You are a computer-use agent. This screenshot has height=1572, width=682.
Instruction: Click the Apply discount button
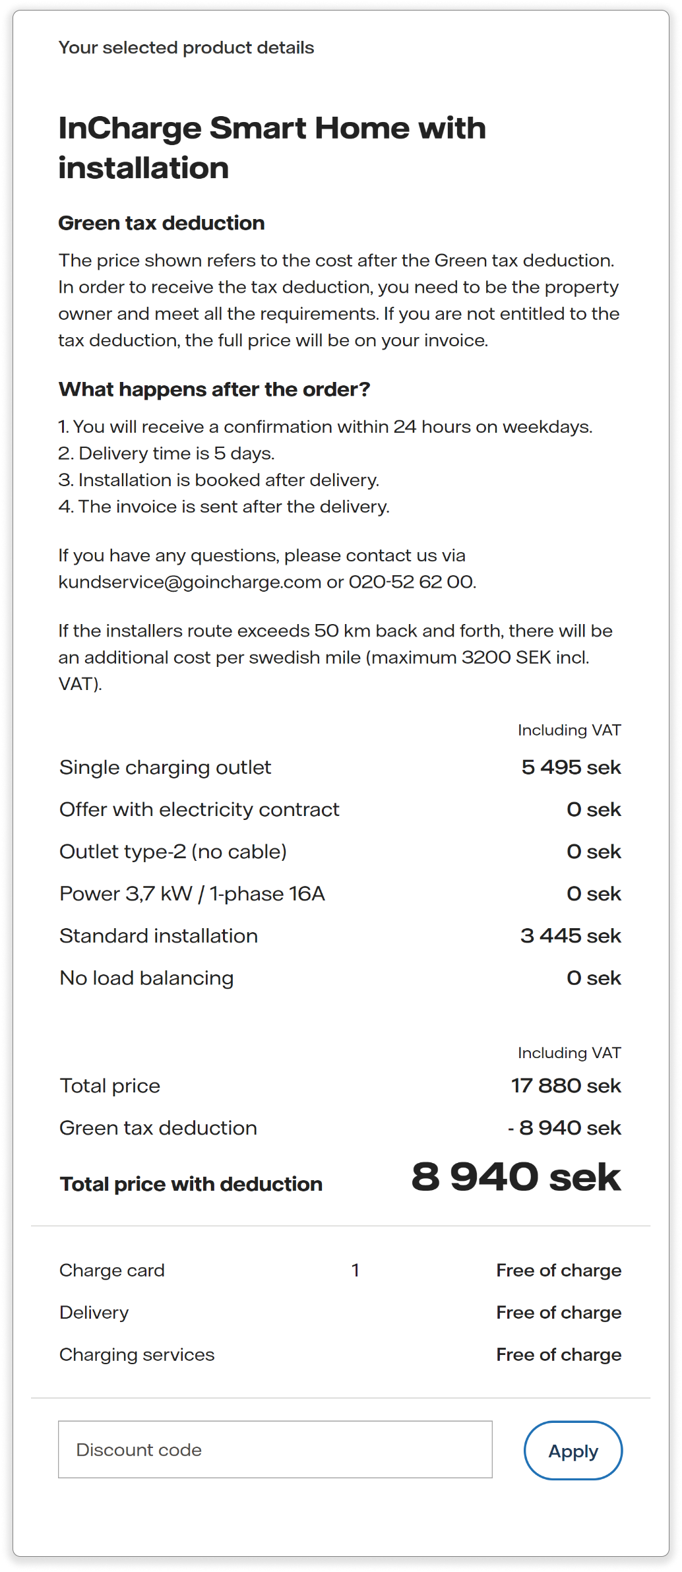click(x=573, y=1450)
